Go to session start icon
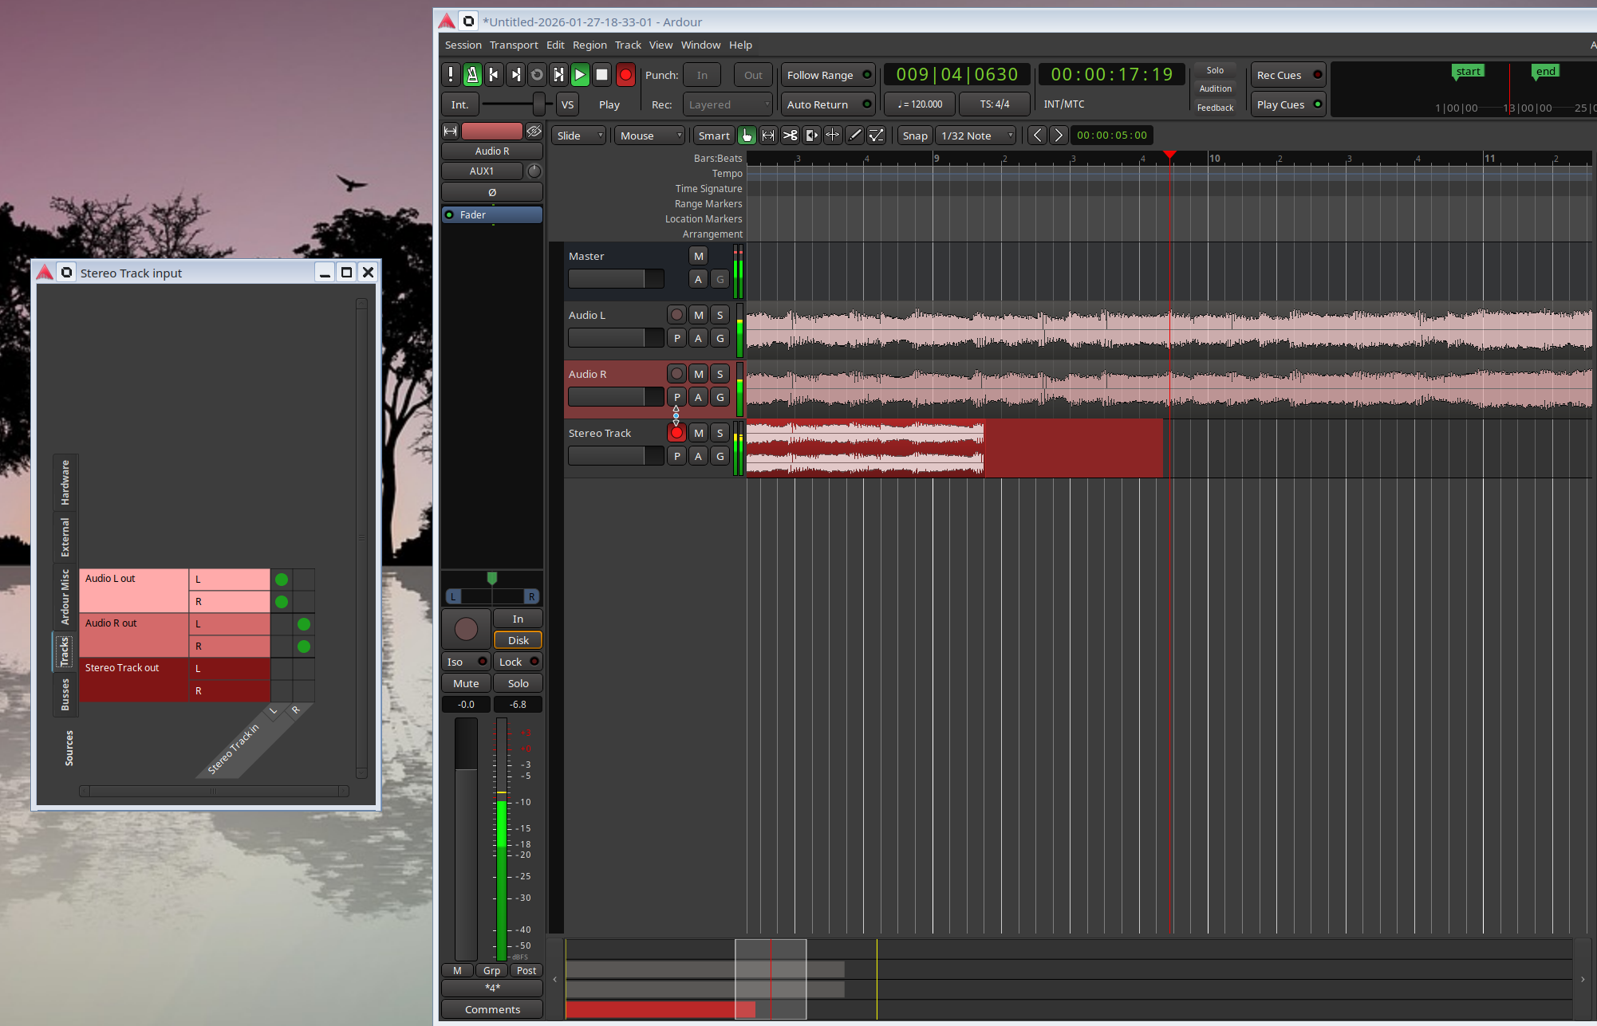1597x1026 pixels. tap(494, 75)
